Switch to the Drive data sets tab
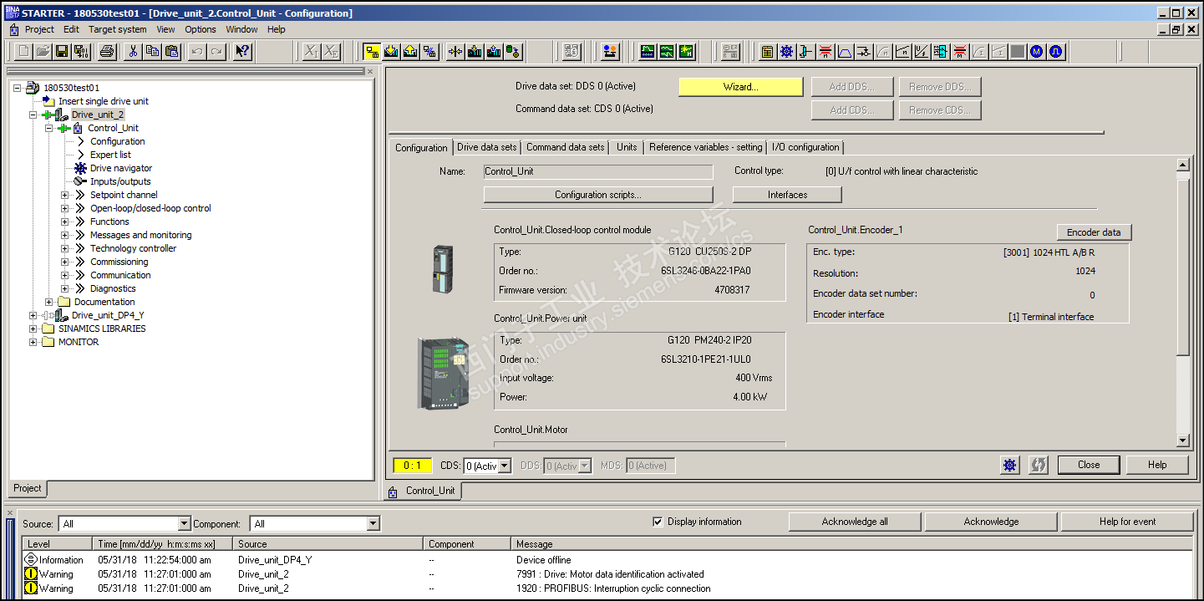This screenshot has width=1204, height=601. [x=486, y=147]
